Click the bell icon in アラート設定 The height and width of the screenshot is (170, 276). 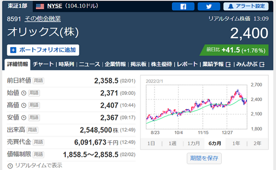tap(231, 6)
